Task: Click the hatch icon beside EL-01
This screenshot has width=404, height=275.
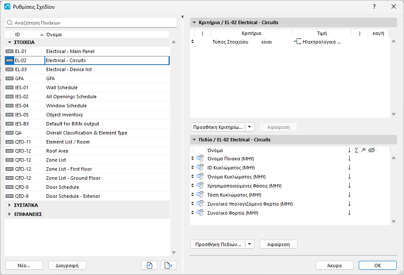Action: pyautogui.click(x=9, y=51)
